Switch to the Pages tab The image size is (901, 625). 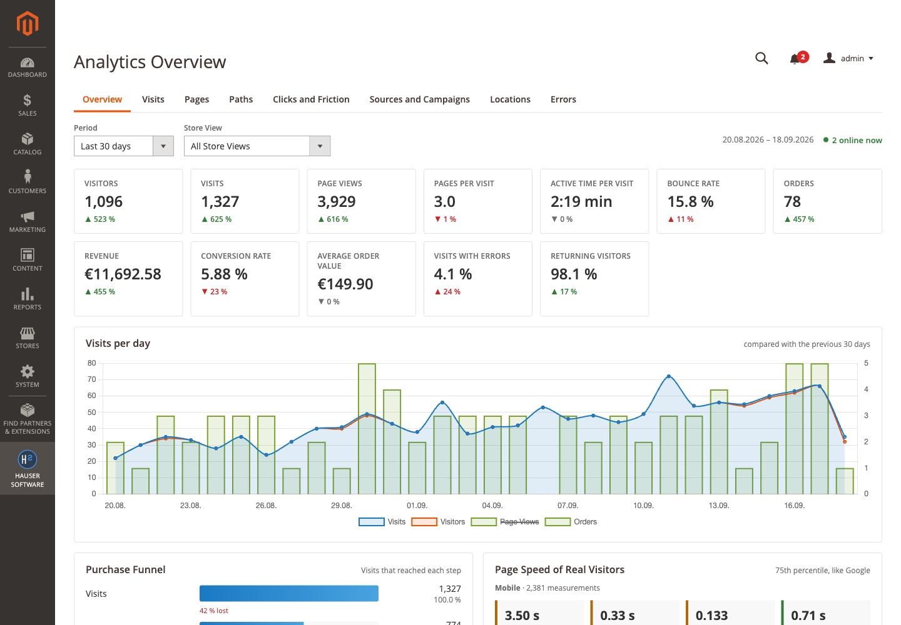[x=196, y=99]
